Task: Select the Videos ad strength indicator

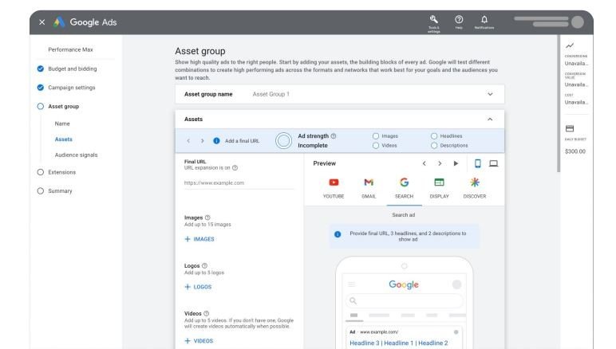Action: (376, 146)
